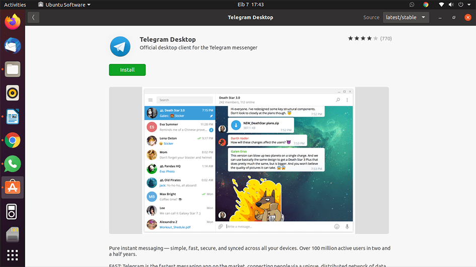Open Activities overview
The height and width of the screenshot is (267, 476).
(15, 5)
